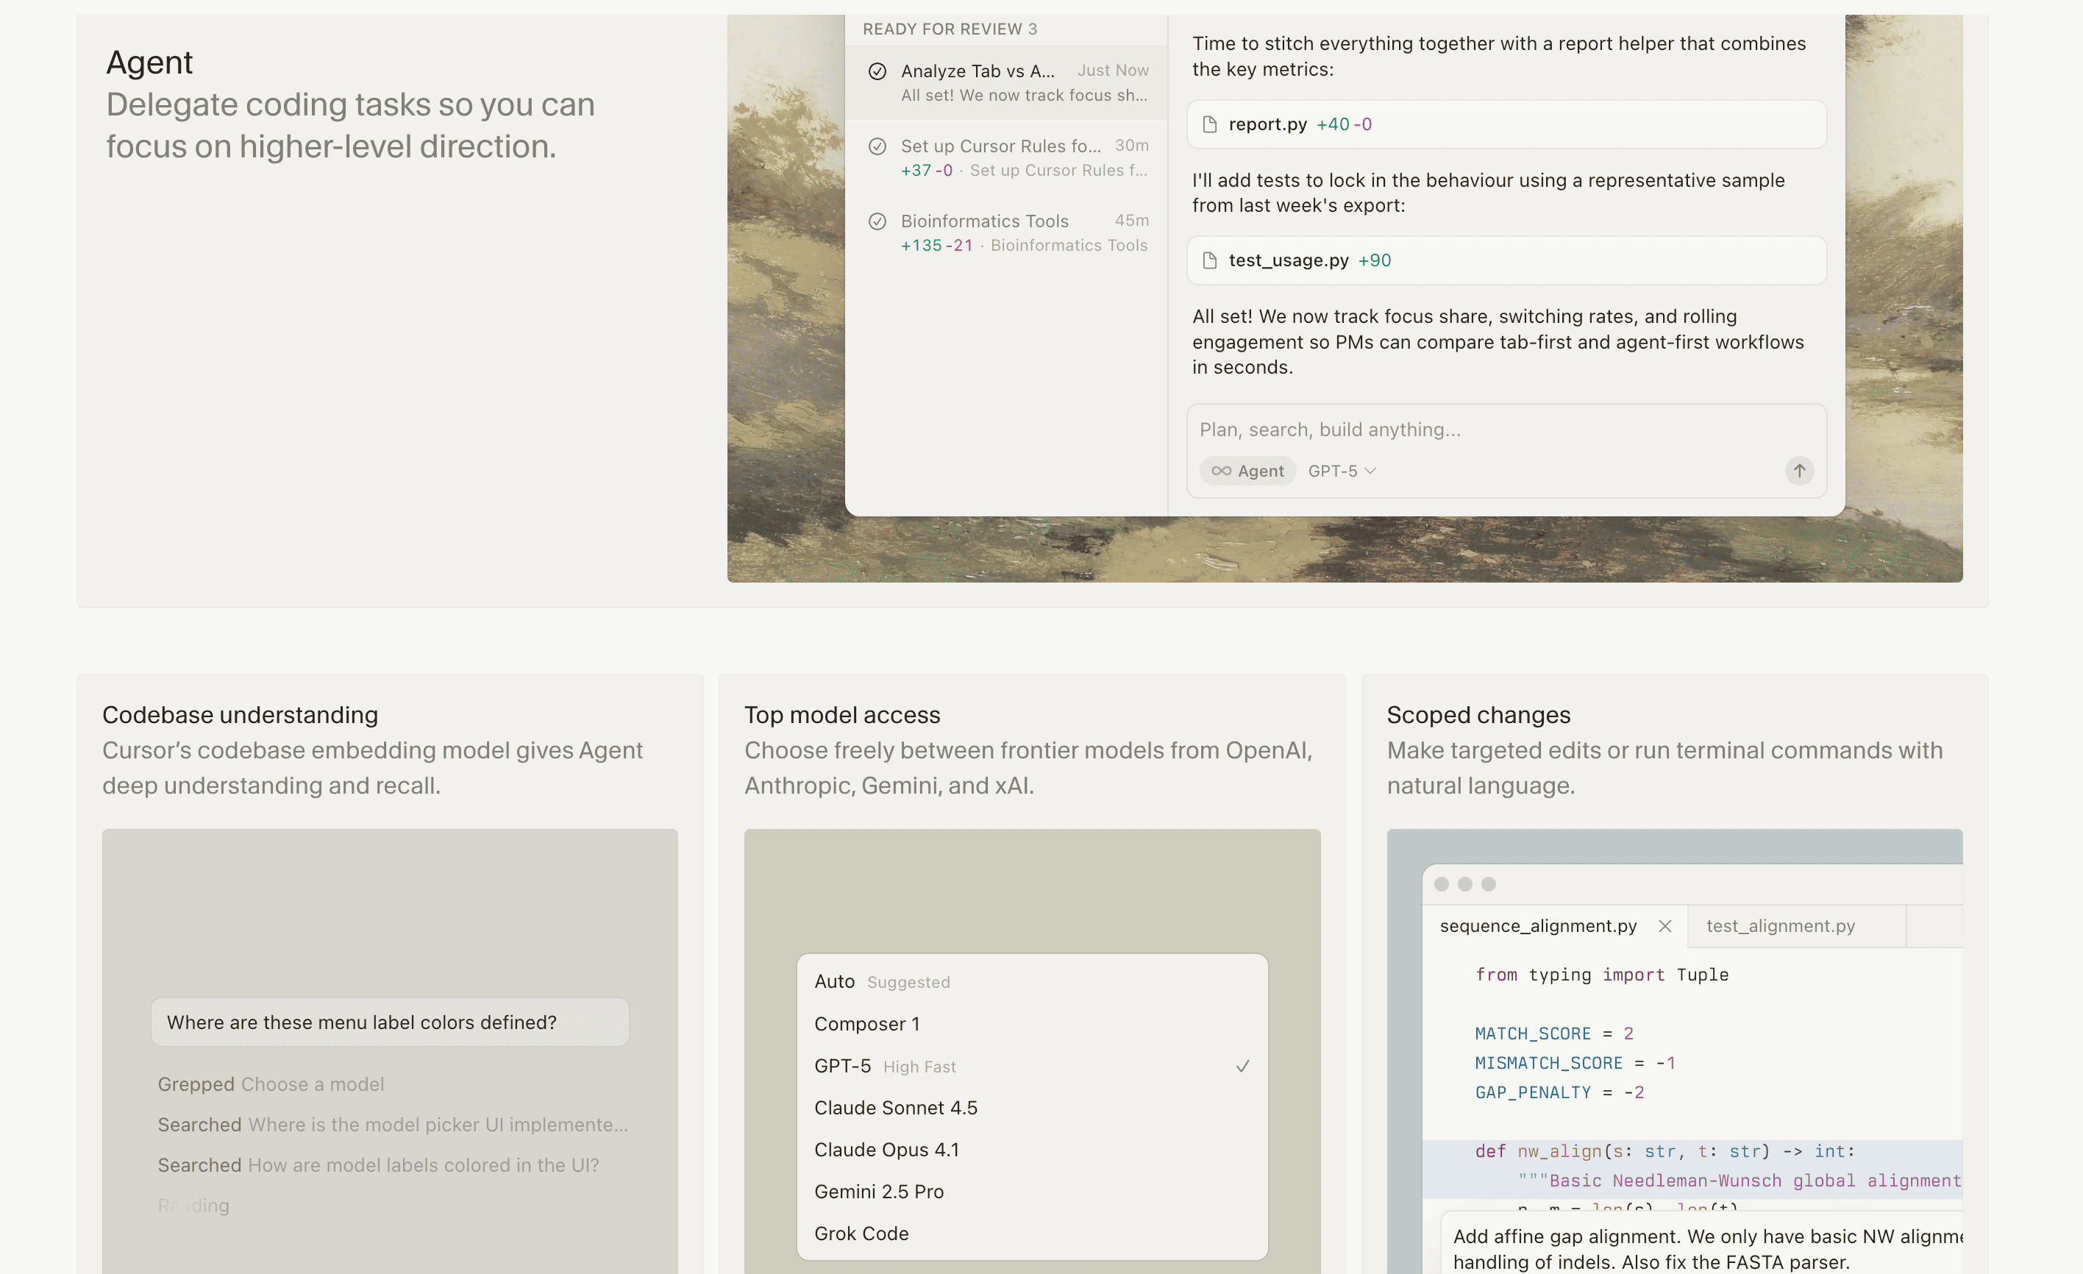Image resolution: width=2083 pixels, height=1274 pixels.
Task: Click the checkmark icon beside Set up Cursor Rules
Action: click(x=877, y=146)
